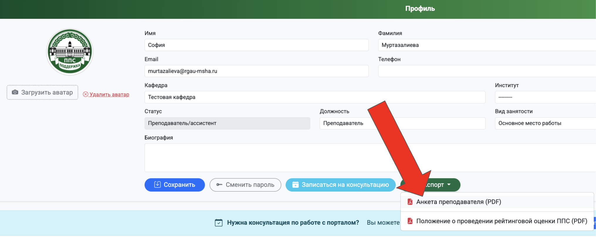Follow the Удалить аватар link
The image size is (596, 237).
click(109, 94)
